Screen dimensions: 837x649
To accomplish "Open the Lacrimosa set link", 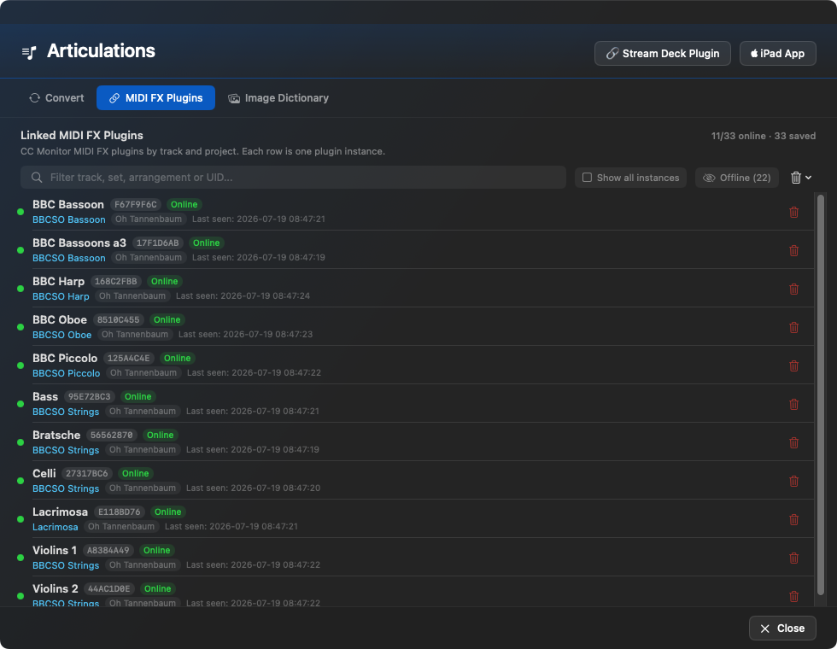I will pyautogui.click(x=55, y=527).
